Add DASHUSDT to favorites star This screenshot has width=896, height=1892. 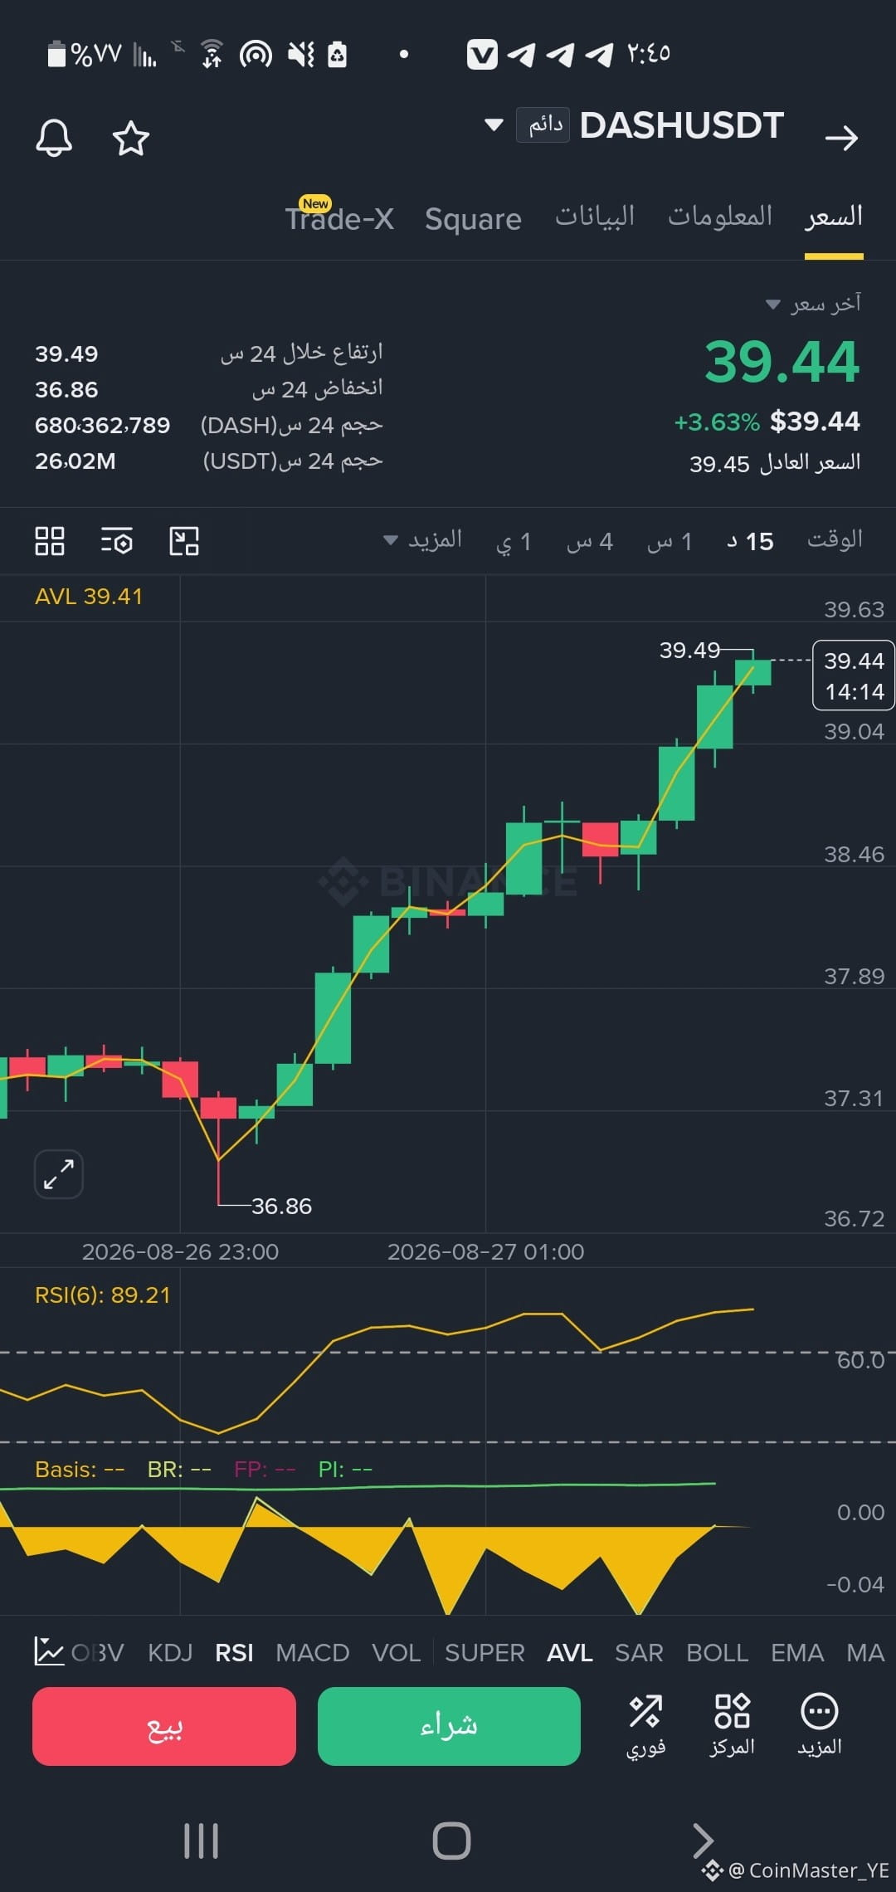click(131, 139)
